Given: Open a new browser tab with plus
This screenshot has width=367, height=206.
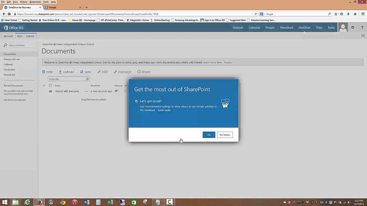Looking at the screenshot, I should coord(86,7).
